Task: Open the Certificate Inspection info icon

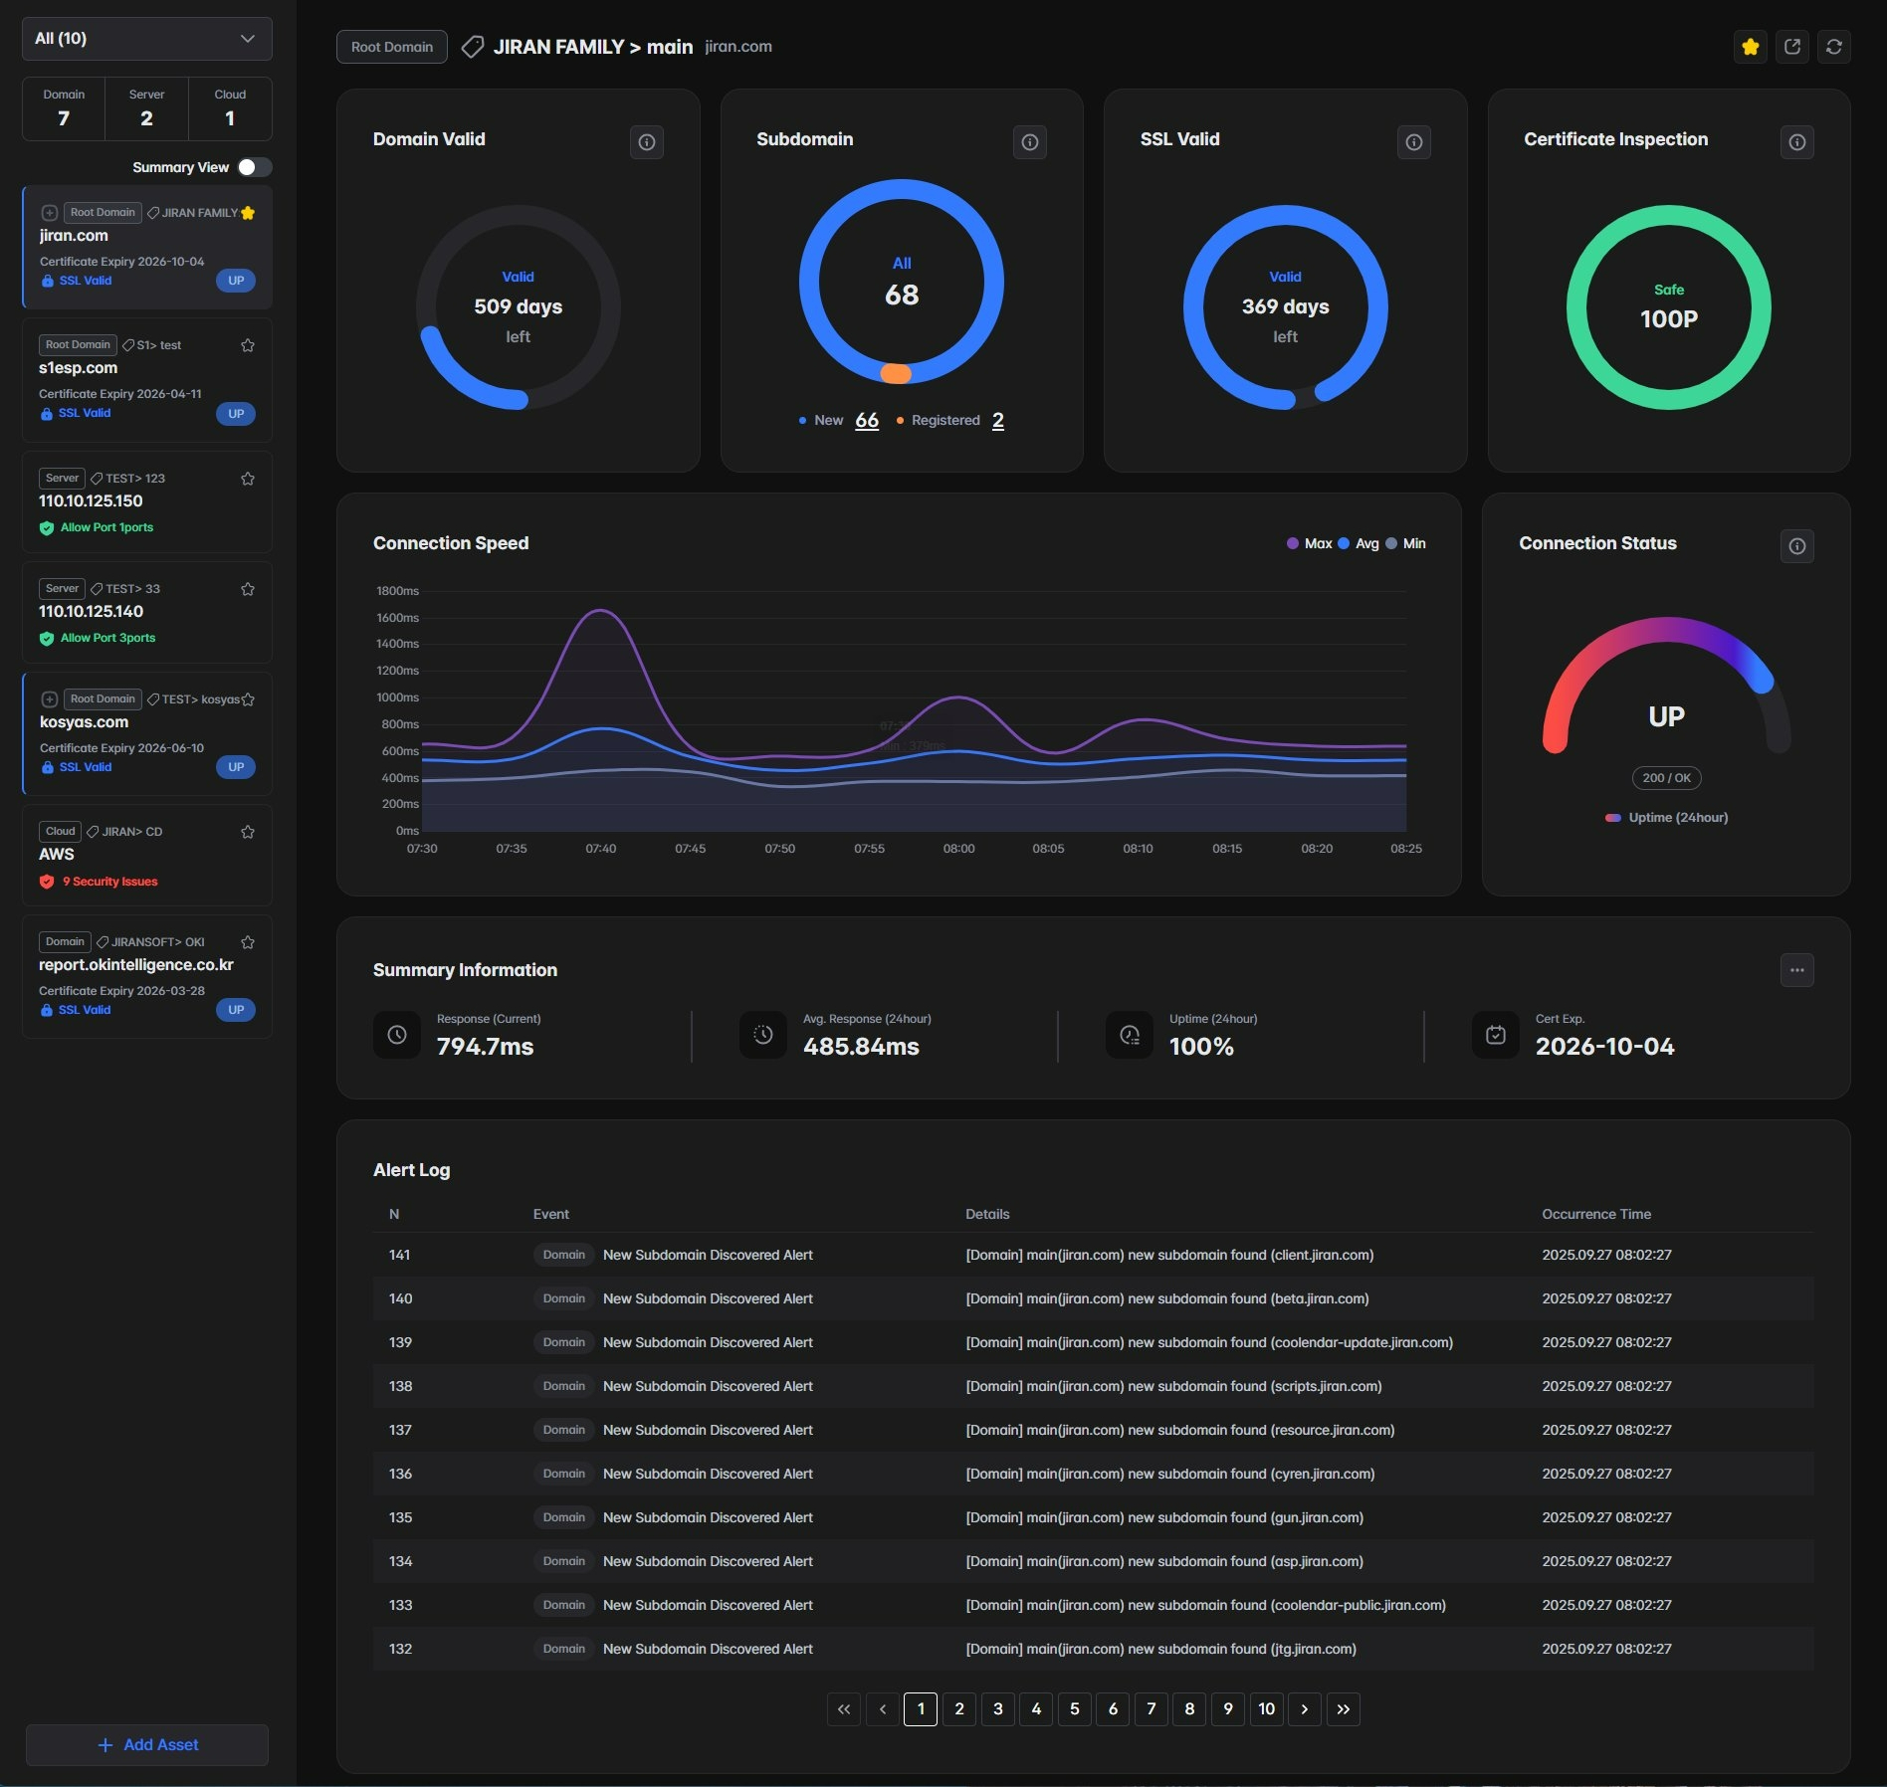Action: (1796, 142)
